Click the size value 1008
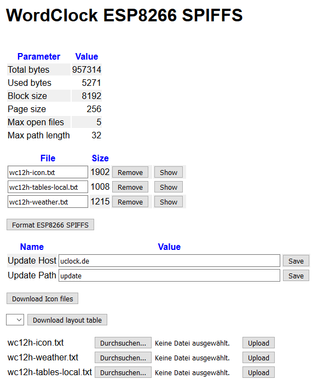 tap(100, 186)
